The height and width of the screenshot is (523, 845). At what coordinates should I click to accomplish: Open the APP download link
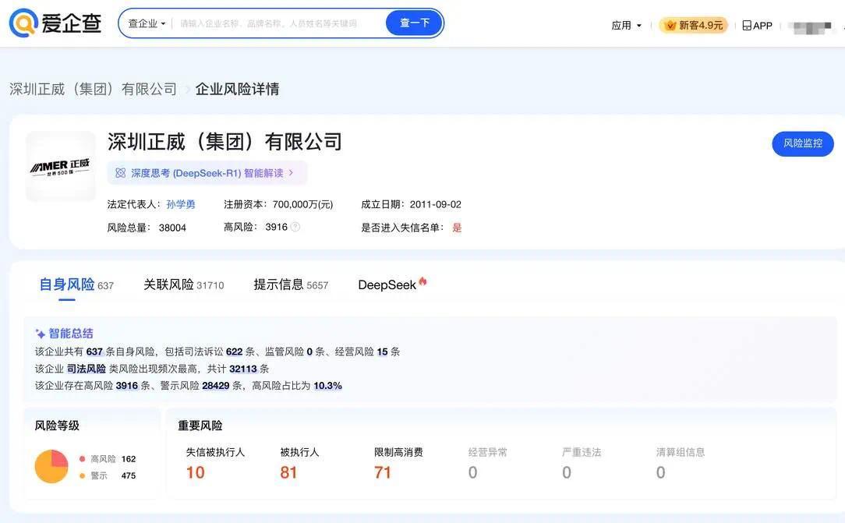[757, 25]
